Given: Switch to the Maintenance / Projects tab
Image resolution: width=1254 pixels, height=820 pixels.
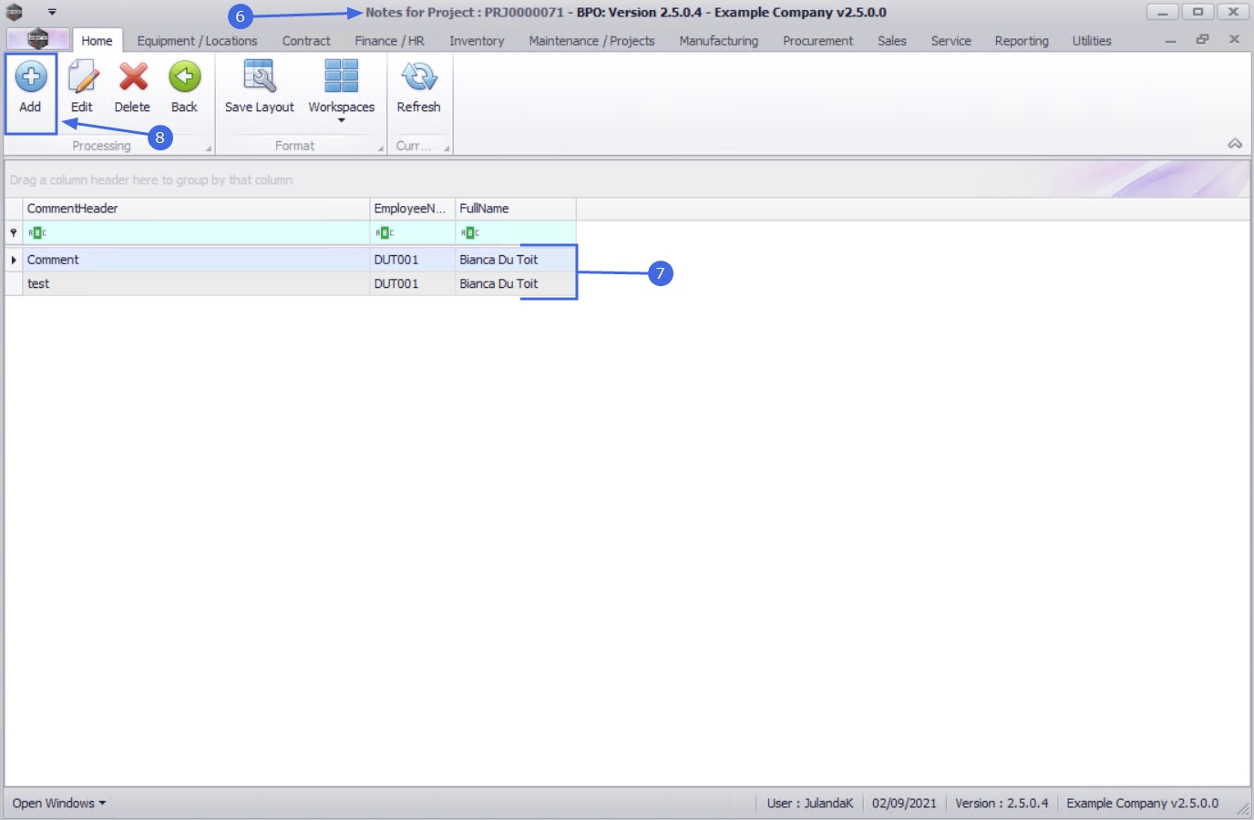Looking at the screenshot, I should click(591, 41).
